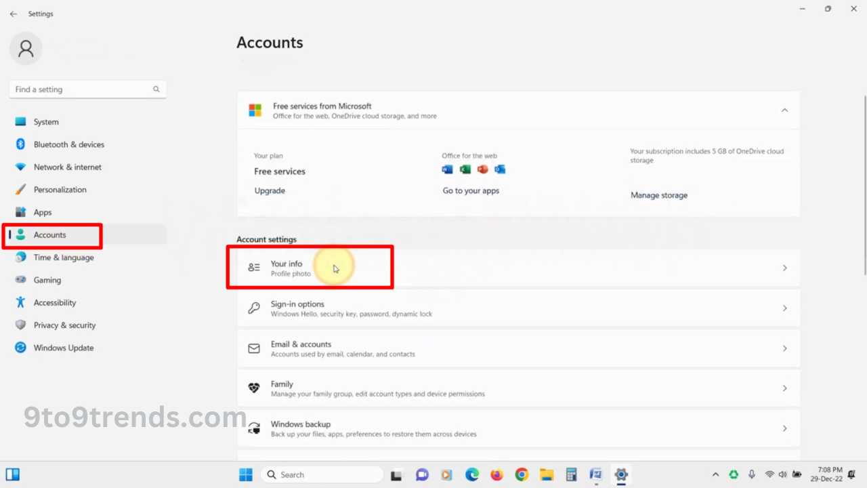Screen dimensions: 867x488
Task: Click Manage storage link
Action: (x=659, y=195)
